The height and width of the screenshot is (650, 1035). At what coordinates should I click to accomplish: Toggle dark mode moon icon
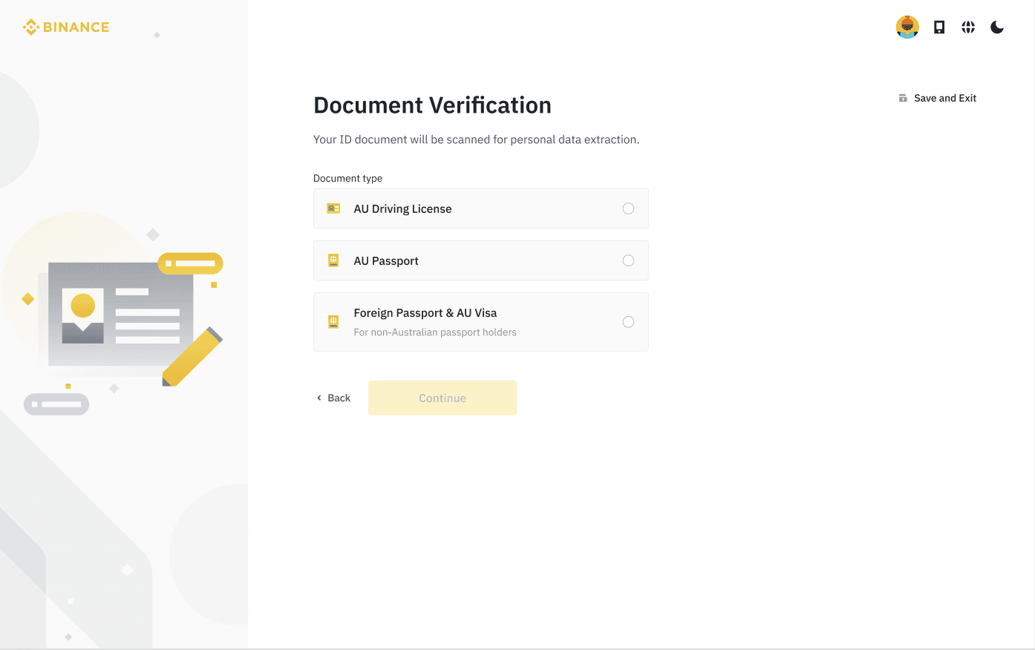pyautogui.click(x=997, y=27)
